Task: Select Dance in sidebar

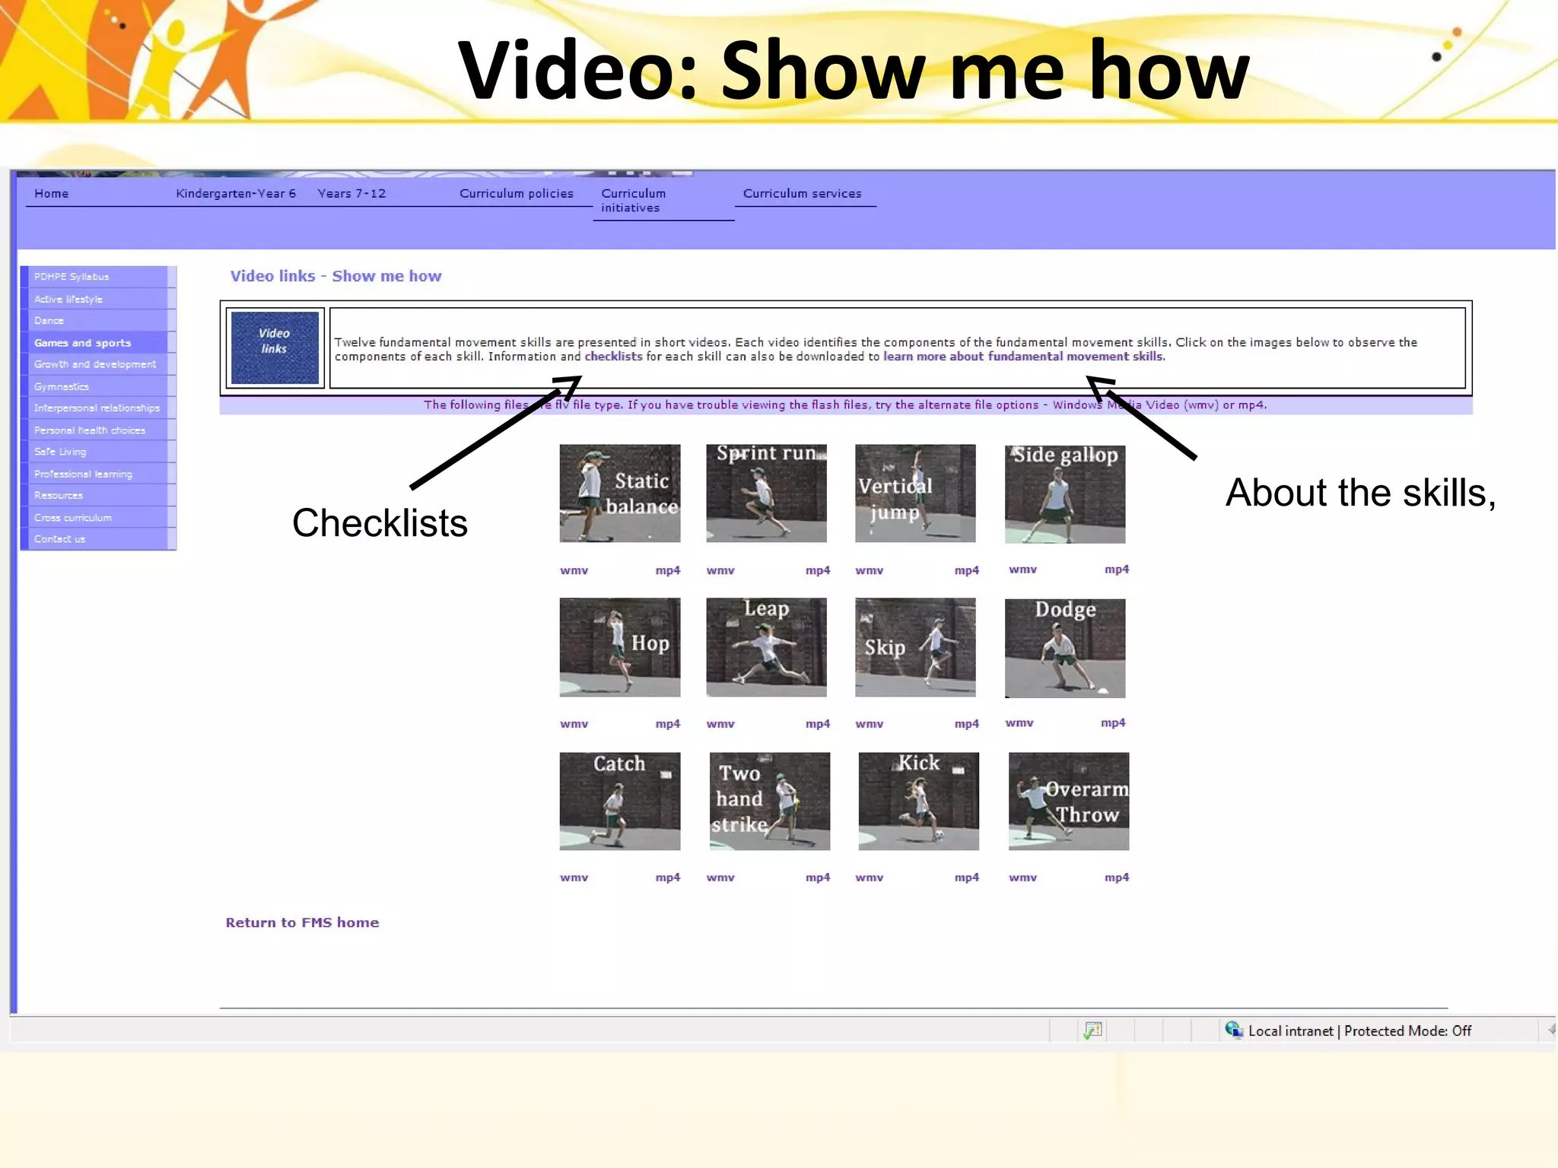Action: tap(98, 320)
